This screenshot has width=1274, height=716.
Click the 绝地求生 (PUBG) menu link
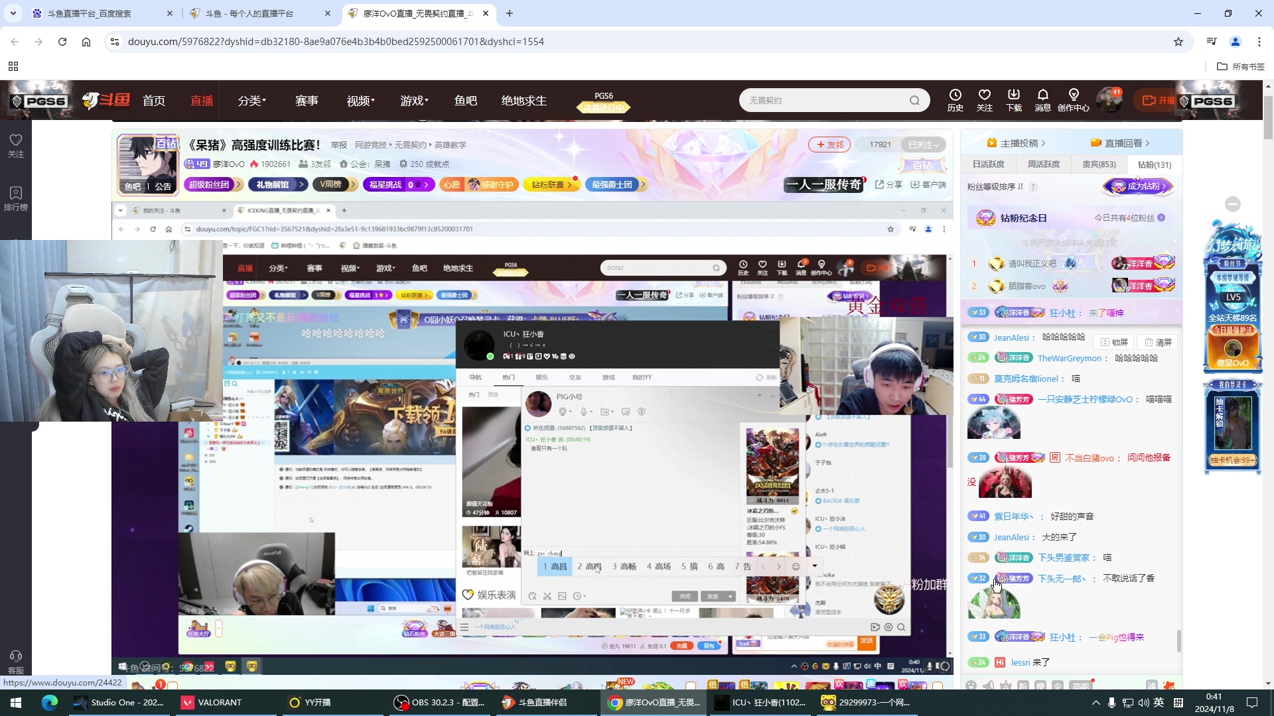coord(524,99)
